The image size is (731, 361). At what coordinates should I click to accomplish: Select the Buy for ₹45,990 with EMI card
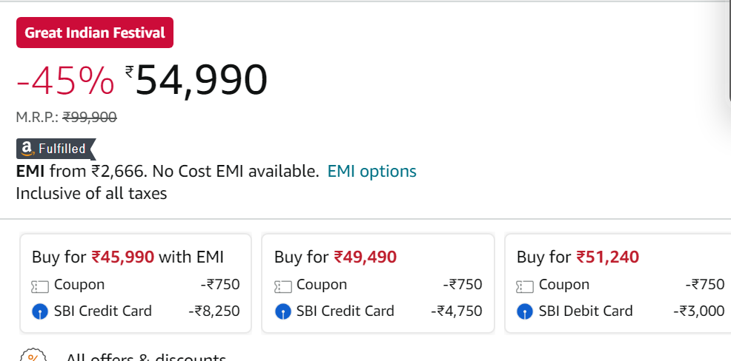tap(136, 283)
